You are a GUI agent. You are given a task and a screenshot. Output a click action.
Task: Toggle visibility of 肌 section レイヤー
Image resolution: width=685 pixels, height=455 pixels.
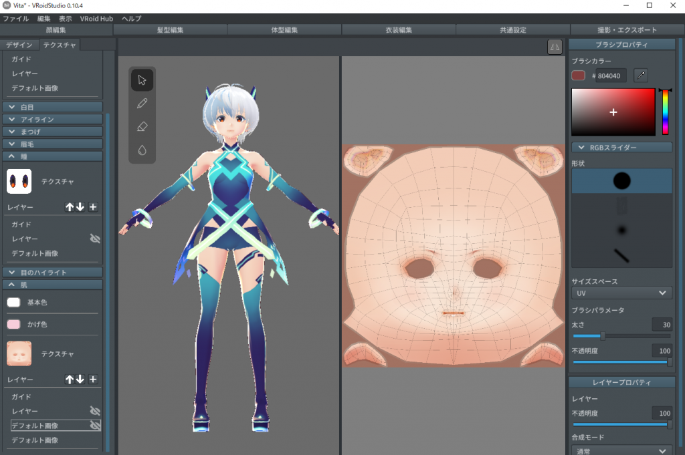click(95, 411)
